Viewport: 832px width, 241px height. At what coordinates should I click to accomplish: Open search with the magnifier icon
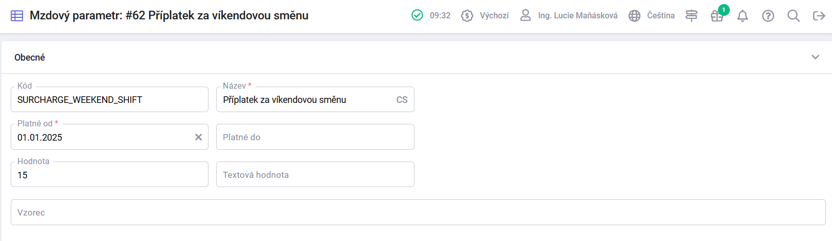(794, 16)
